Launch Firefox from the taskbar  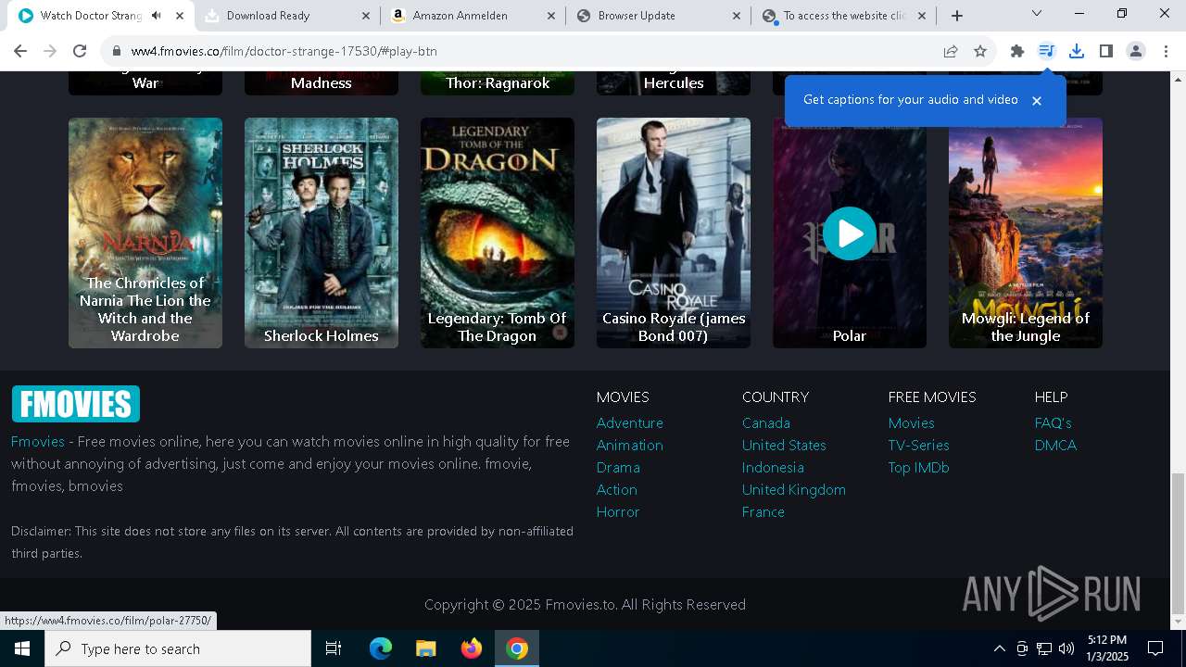472,648
